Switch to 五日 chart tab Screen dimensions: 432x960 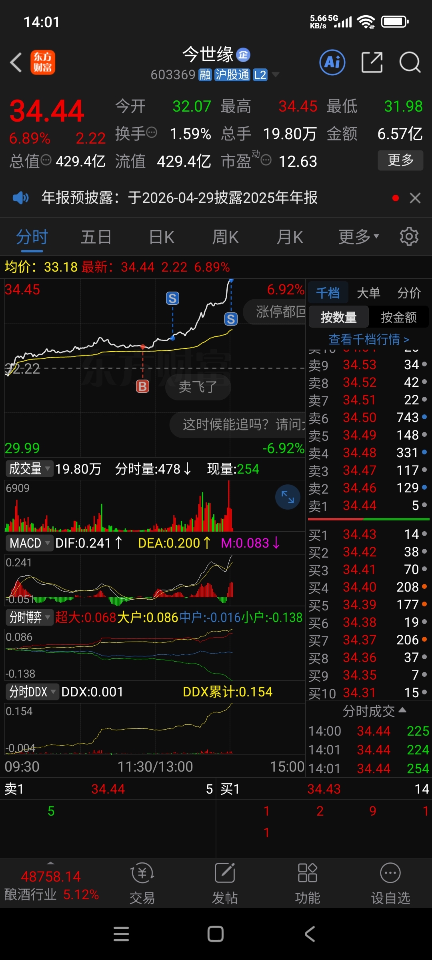coord(96,237)
